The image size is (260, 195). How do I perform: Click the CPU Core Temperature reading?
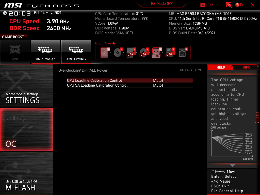point(119,14)
